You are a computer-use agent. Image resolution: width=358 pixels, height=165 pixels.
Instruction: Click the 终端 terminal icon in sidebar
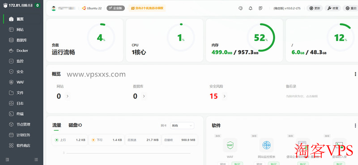pos(11,114)
